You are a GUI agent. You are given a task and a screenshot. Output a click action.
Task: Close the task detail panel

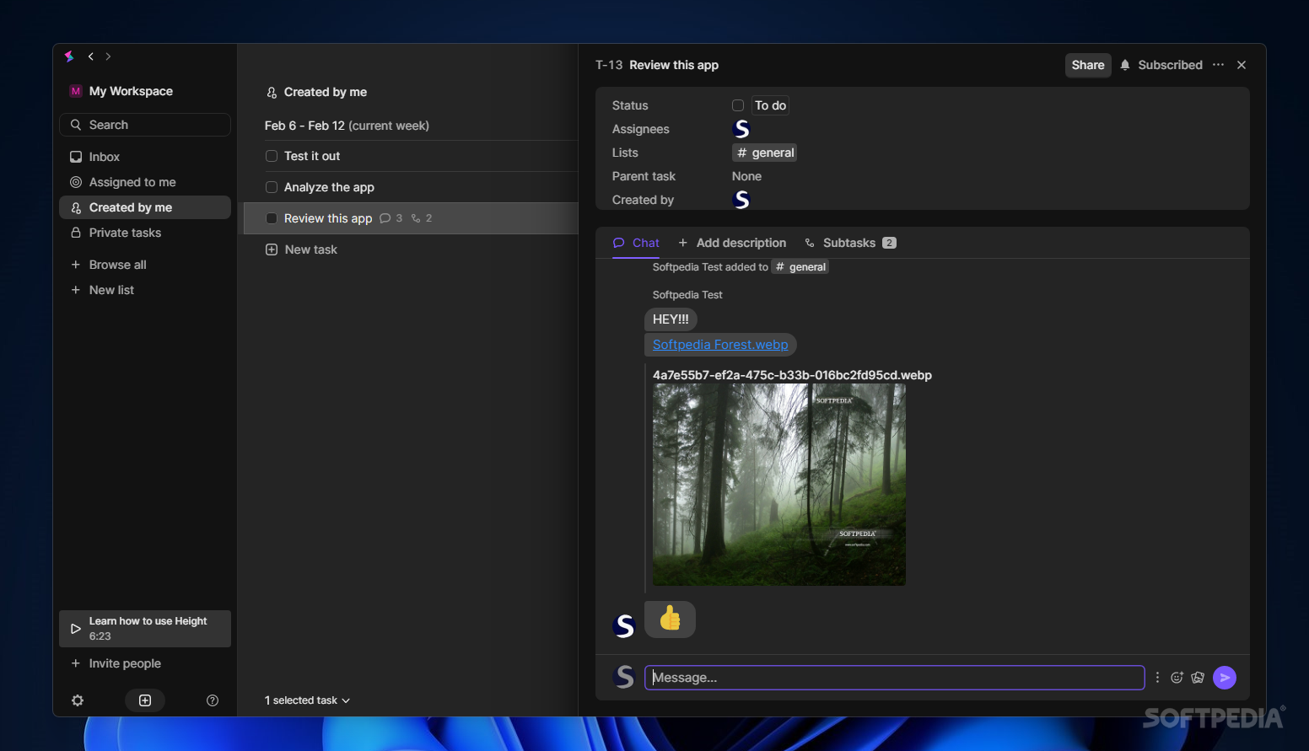coord(1242,65)
